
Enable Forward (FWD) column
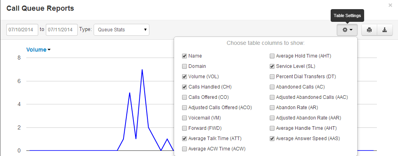point(184,128)
